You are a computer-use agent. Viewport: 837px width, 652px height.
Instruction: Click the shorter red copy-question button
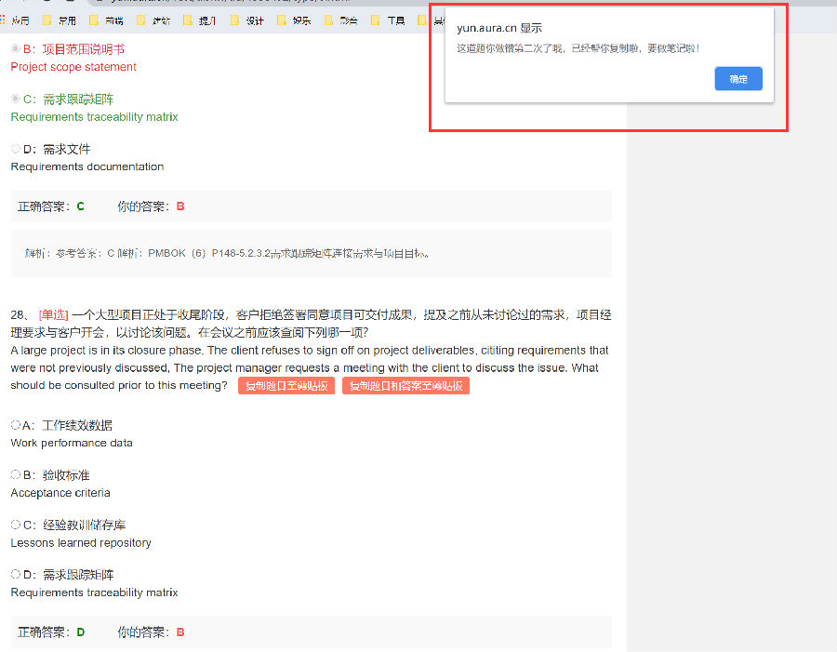coord(286,386)
